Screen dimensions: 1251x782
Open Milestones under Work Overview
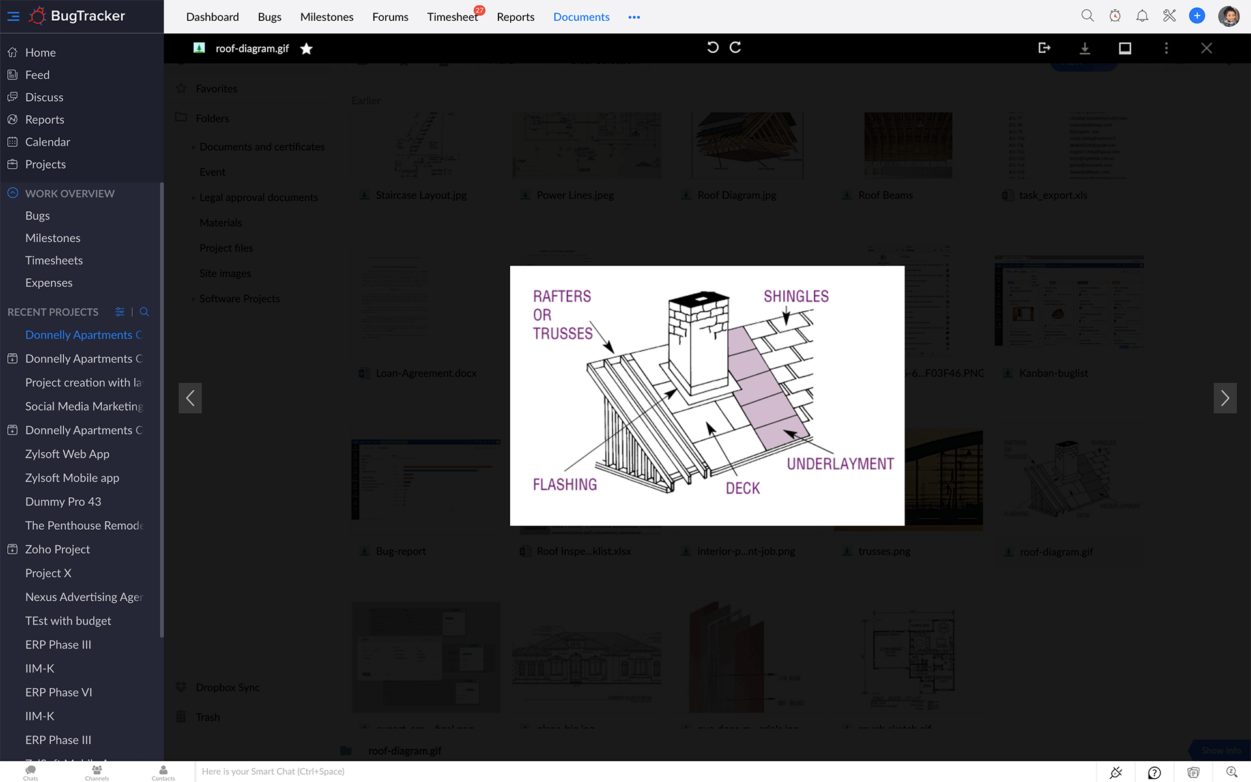(53, 238)
